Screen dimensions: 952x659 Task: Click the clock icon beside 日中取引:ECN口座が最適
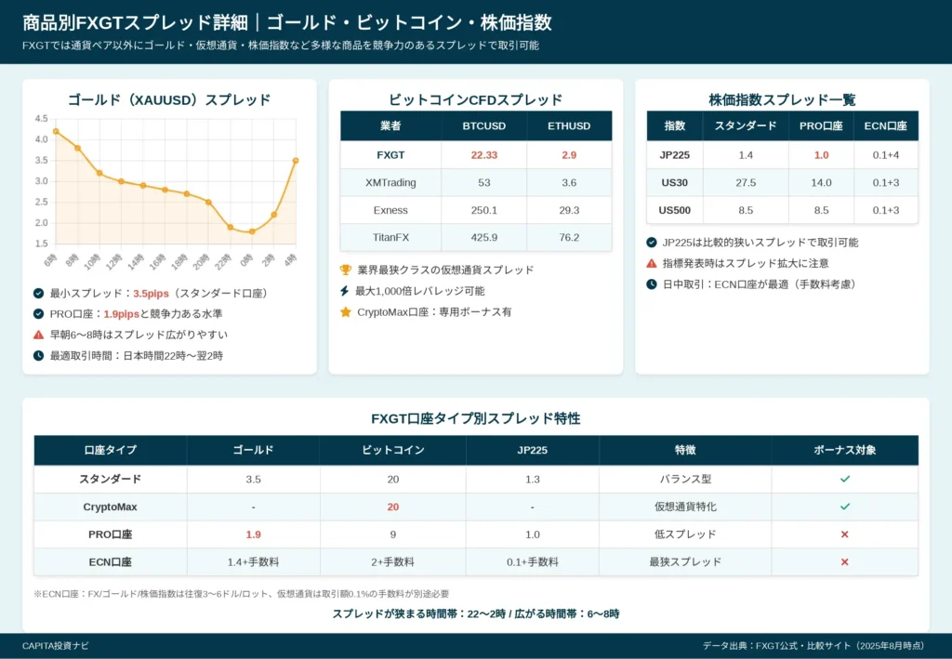(x=652, y=284)
